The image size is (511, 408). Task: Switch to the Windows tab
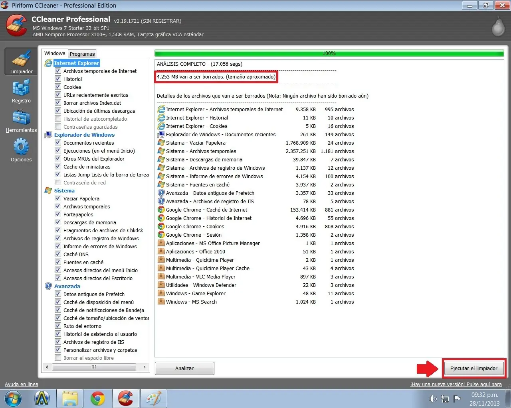tap(55, 53)
